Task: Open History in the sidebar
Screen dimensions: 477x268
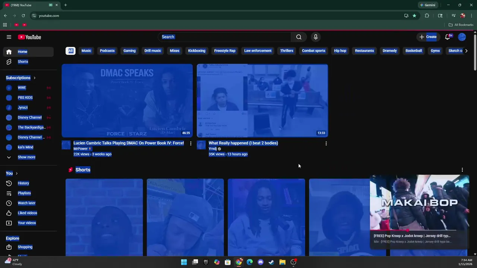Action: coord(28,183)
